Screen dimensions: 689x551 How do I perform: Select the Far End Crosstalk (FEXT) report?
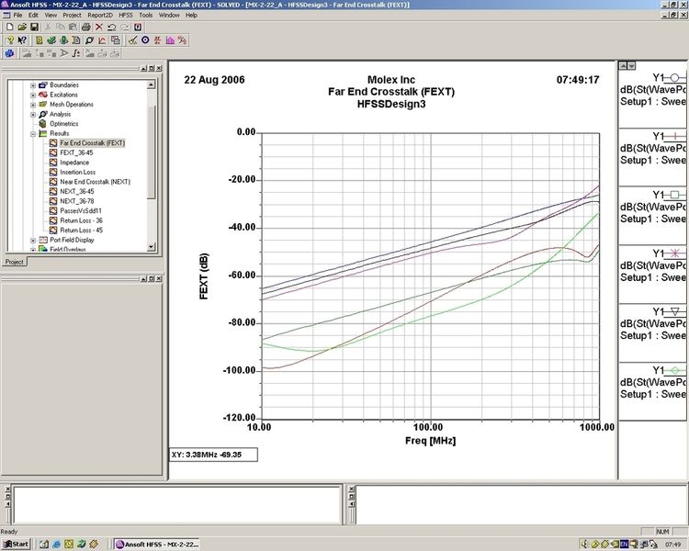pos(92,143)
